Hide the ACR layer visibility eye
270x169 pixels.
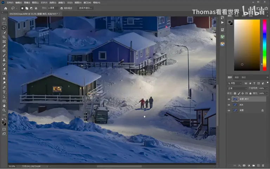(x=229, y=105)
